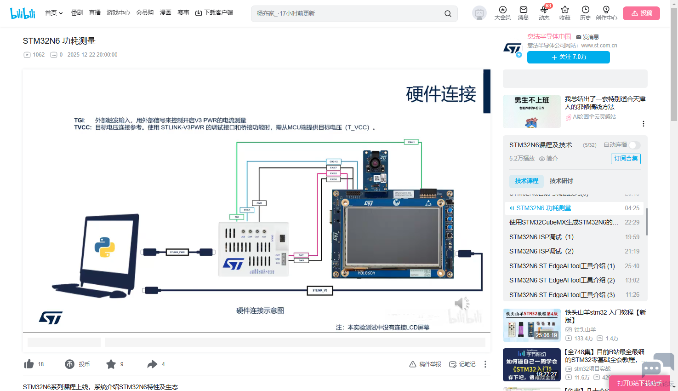Click the coin (投币) icon

click(70, 364)
